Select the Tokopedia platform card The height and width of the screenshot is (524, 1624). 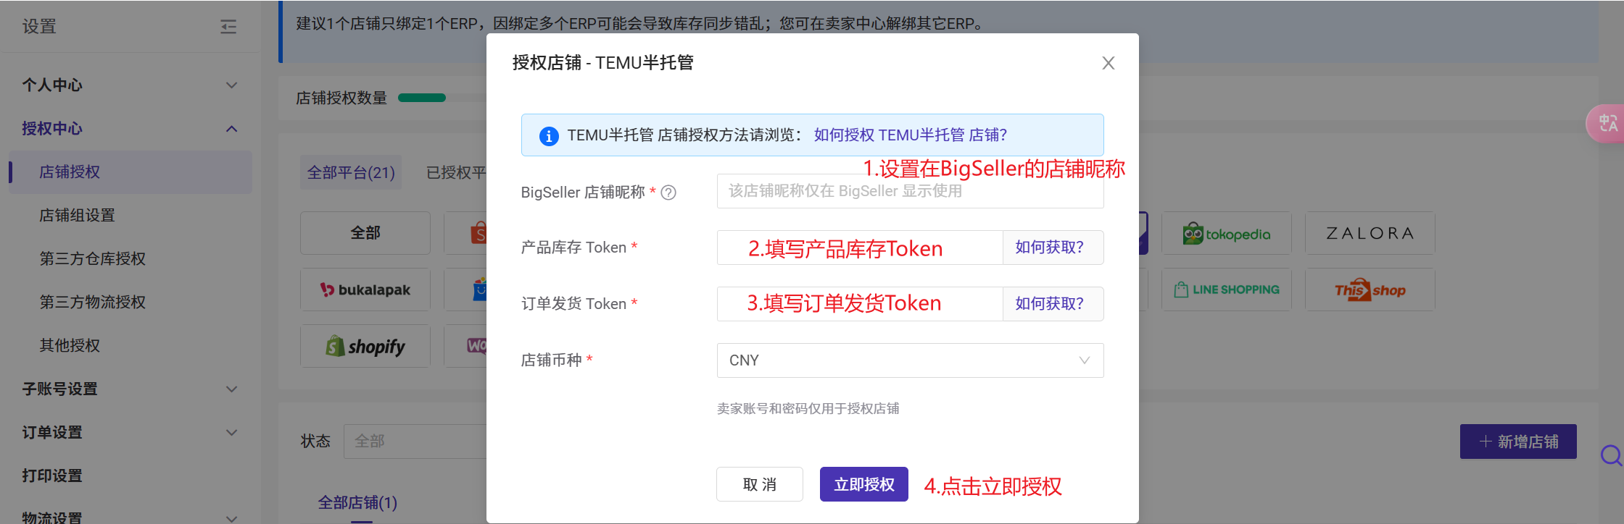(1226, 233)
